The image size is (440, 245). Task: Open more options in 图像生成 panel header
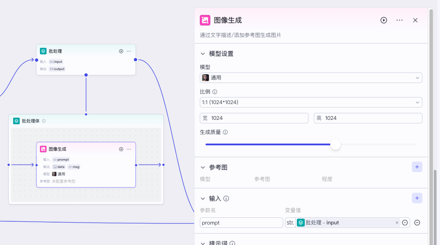click(x=400, y=20)
